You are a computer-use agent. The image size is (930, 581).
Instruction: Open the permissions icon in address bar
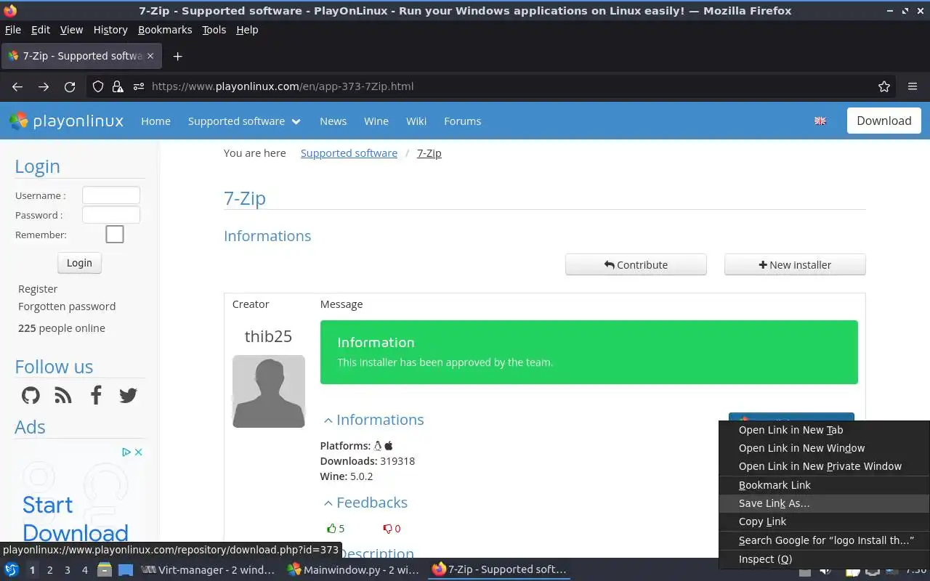click(139, 86)
